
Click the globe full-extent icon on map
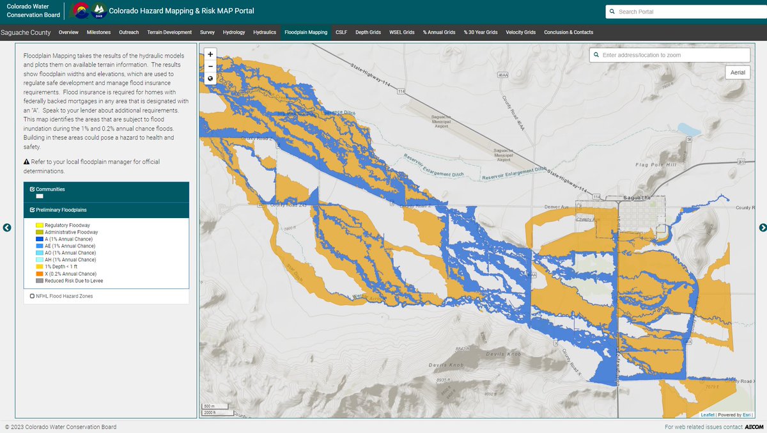point(210,79)
